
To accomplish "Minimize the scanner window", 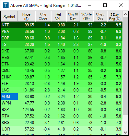I will (90, 5).
